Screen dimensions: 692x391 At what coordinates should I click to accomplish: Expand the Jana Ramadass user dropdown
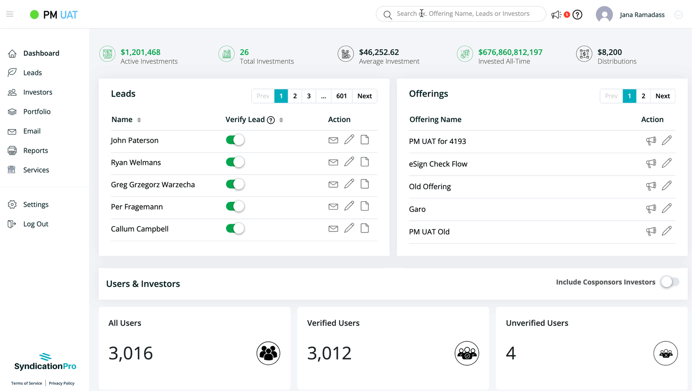(x=678, y=15)
